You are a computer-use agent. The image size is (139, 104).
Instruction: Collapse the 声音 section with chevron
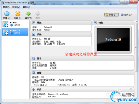click(131, 90)
